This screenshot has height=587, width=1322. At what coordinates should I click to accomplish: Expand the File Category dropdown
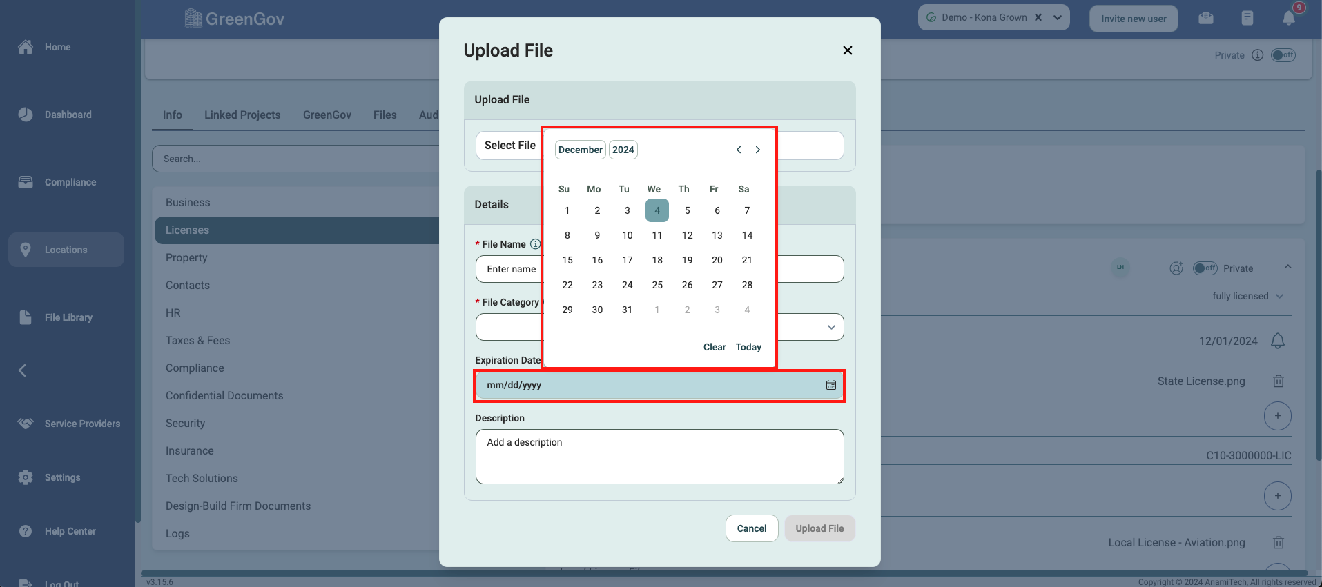pyautogui.click(x=830, y=327)
